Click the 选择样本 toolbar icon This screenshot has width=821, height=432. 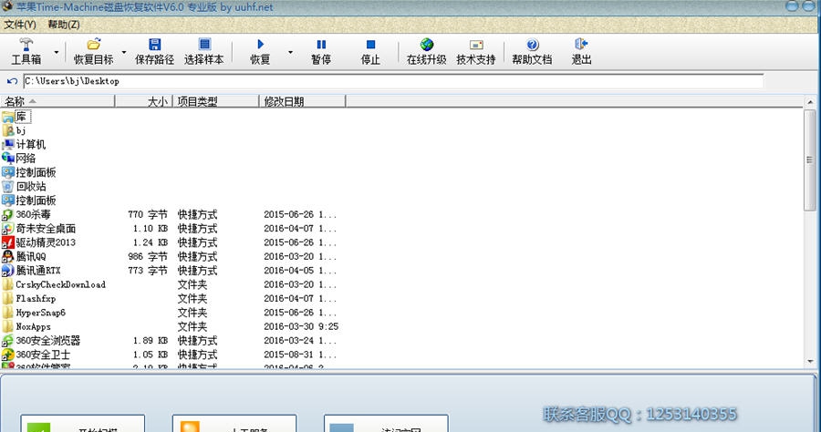(204, 45)
